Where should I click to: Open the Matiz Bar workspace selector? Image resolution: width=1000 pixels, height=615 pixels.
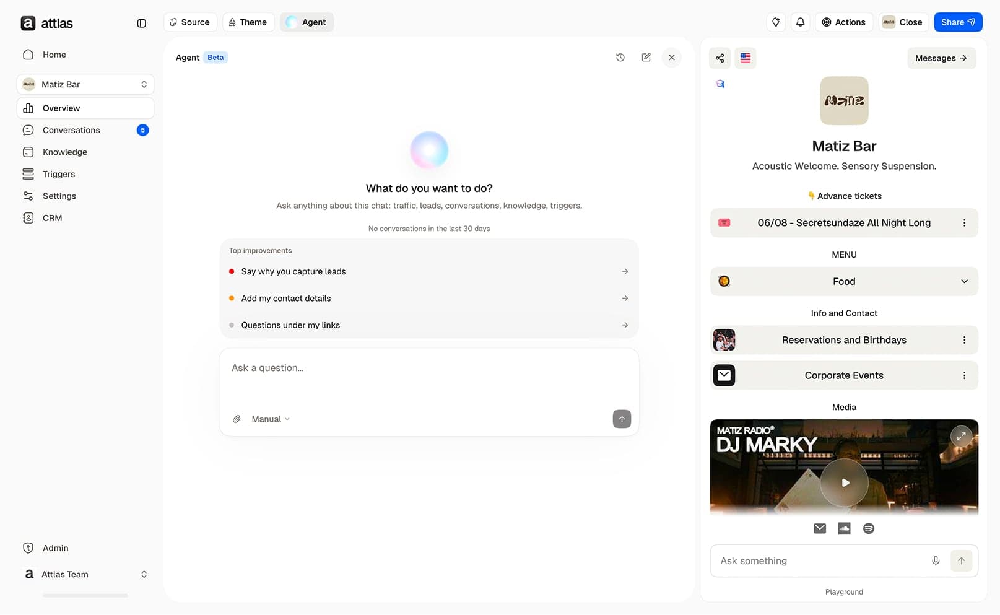point(85,84)
